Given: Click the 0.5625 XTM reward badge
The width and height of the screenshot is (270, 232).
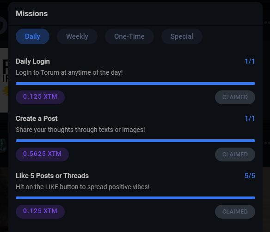Looking at the screenshot, I should (42, 155).
